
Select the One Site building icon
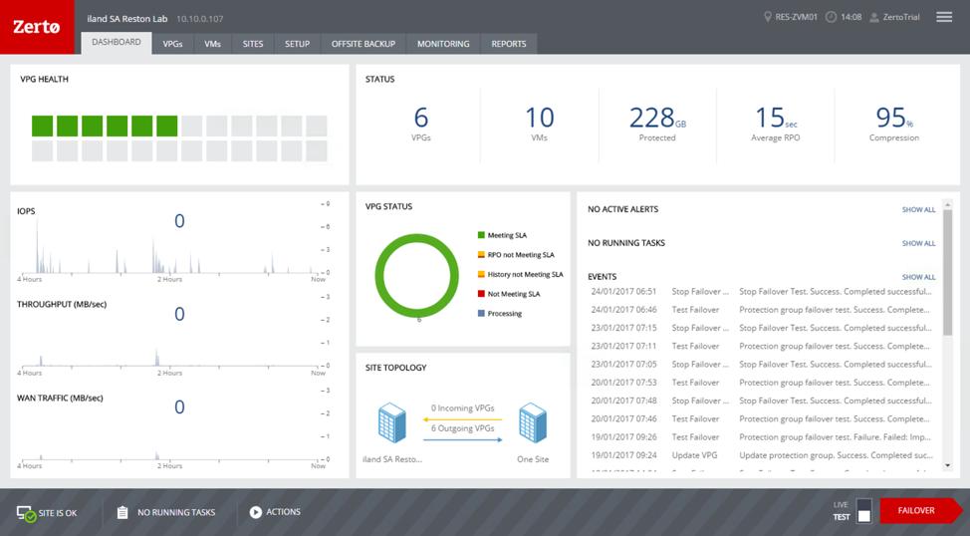(533, 422)
